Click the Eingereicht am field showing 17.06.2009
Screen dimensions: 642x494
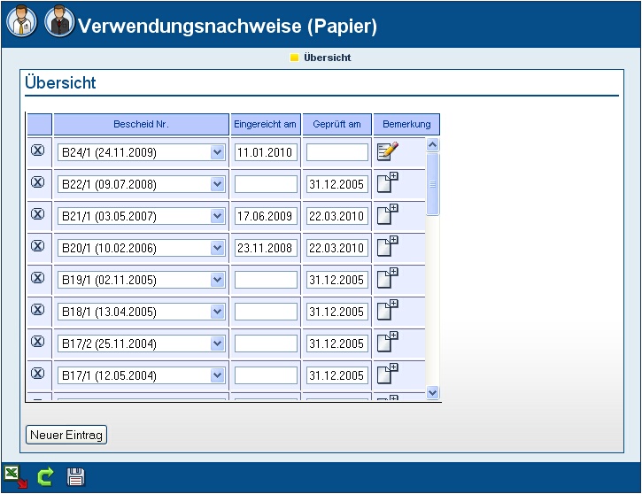pos(266,217)
